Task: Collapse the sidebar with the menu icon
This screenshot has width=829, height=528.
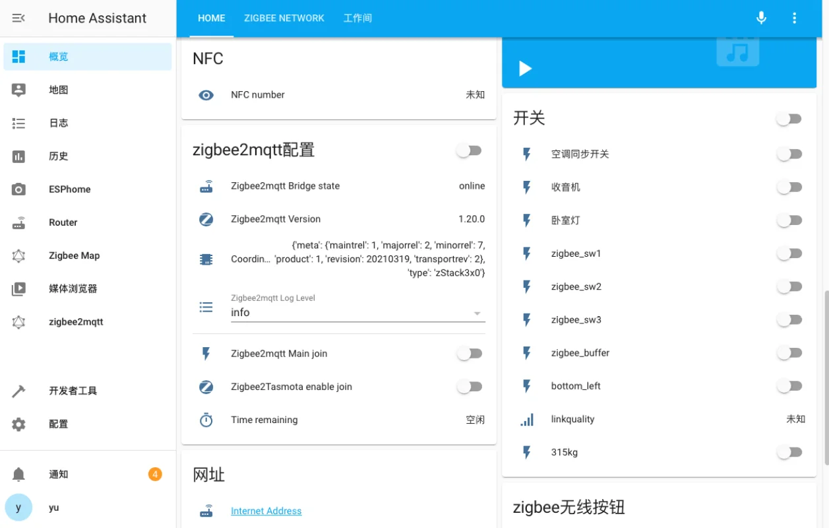Action: pos(18,18)
